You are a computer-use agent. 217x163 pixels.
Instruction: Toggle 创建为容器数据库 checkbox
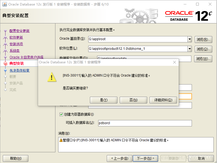(61, 114)
